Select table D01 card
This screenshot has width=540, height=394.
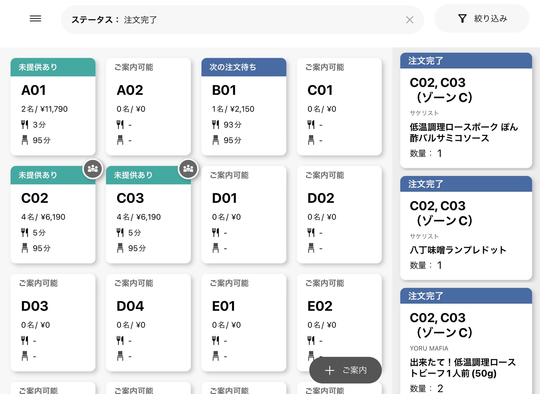(x=244, y=214)
